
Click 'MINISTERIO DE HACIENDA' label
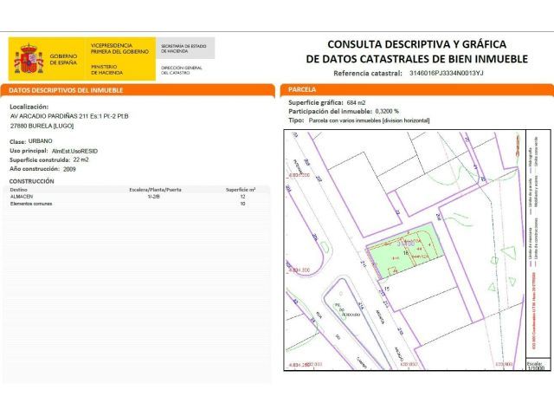pyautogui.click(x=106, y=69)
